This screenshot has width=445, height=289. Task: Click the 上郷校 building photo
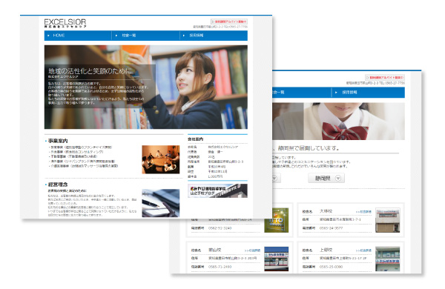tap(388, 259)
